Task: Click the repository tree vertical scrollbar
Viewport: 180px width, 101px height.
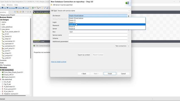Action: point(31,38)
